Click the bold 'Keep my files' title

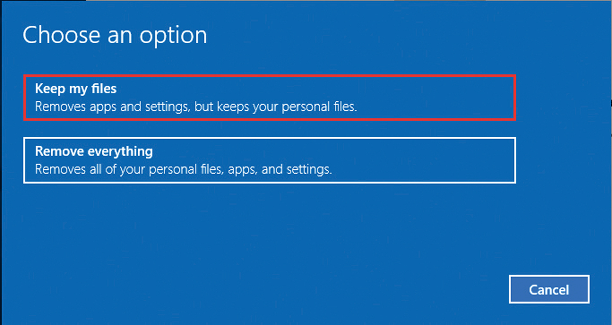click(76, 89)
